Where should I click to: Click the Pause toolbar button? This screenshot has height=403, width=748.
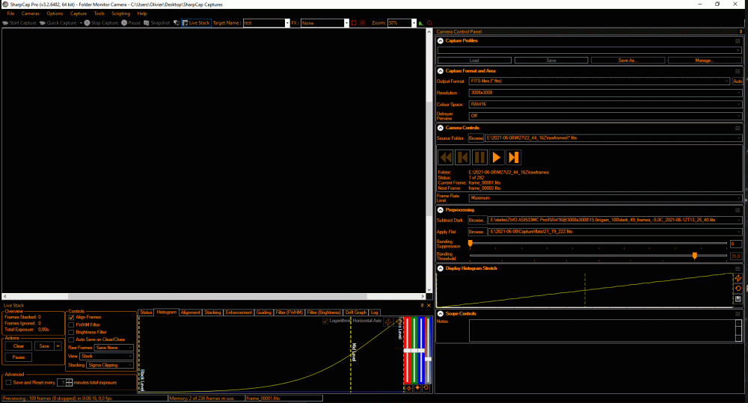(x=131, y=23)
